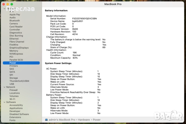Image resolution: width=186 pixels, height=124 pixels.
Task: Click System Power Settings heading
Action: (x=58, y=63)
